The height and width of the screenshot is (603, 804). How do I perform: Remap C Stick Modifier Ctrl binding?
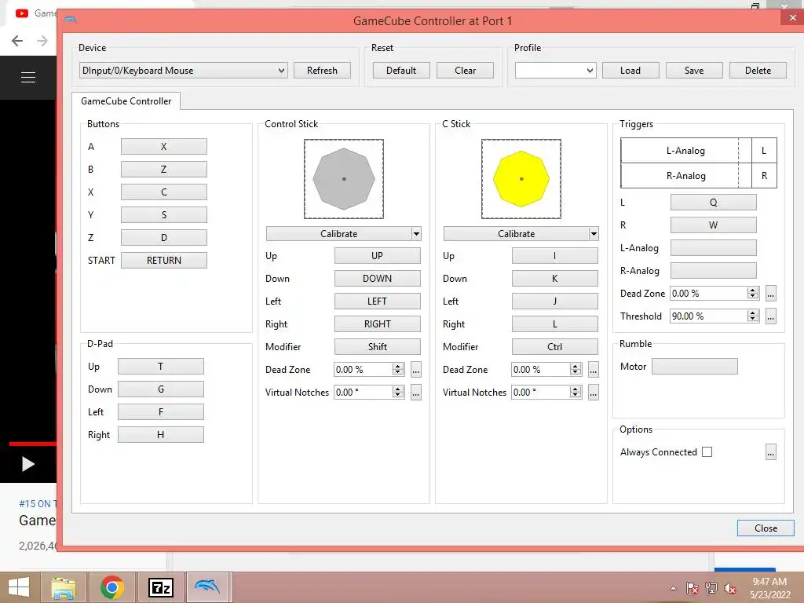(x=555, y=346)
